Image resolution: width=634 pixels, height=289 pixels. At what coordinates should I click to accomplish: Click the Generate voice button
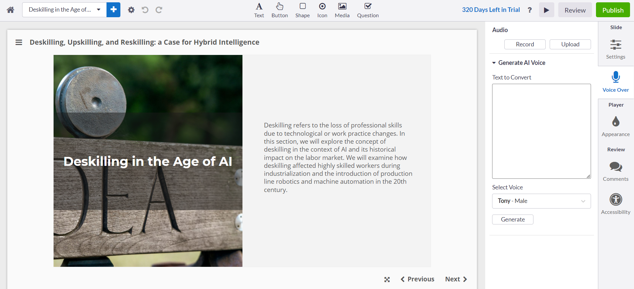(x=513, y=219)
